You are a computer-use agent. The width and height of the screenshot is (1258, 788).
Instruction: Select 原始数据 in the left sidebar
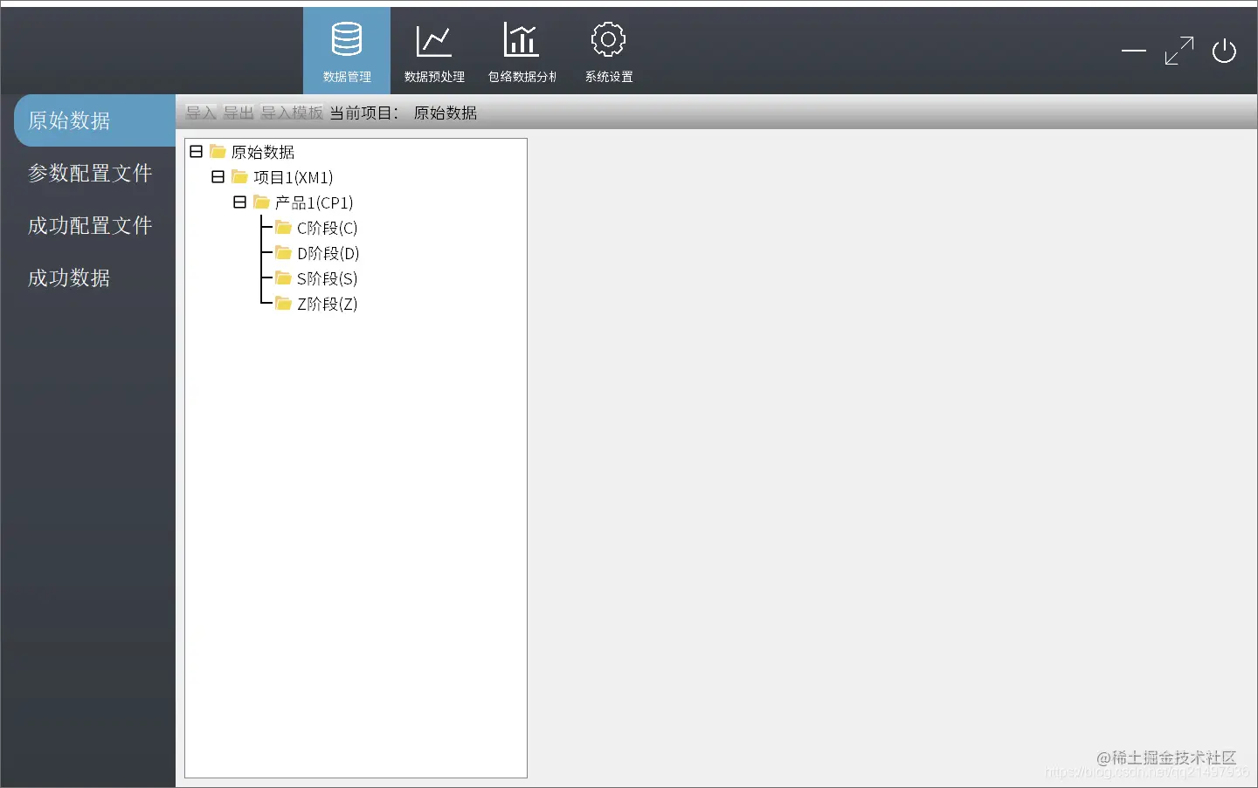click(94, 120)
